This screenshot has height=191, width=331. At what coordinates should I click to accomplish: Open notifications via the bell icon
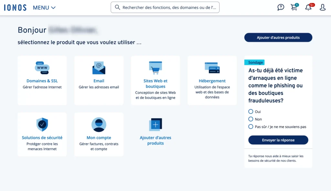click(x=308, y=7)
